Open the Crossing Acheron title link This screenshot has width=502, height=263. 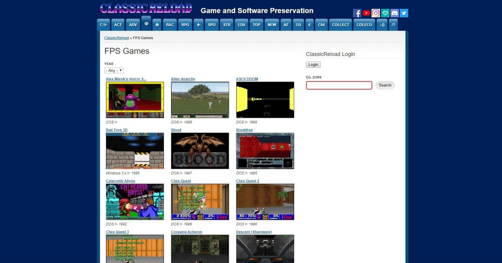pyautogui.click(x=187, y=232)
